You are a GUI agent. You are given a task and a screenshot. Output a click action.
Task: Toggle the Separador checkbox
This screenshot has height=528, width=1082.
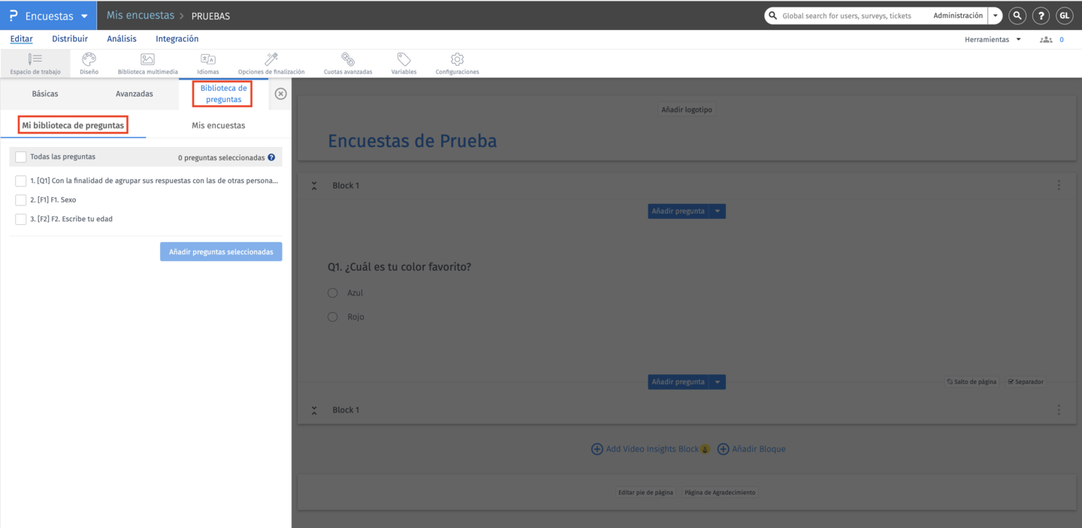coord(1011,382)
